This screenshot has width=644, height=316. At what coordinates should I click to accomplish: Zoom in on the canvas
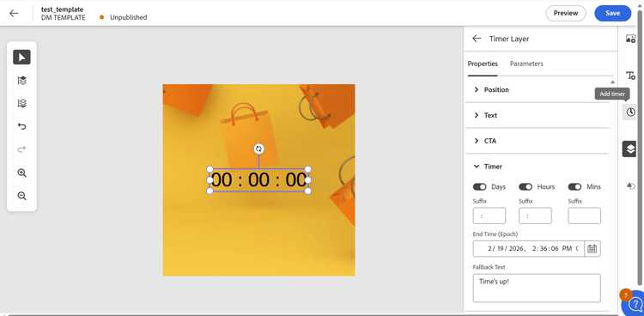[21, 173]
